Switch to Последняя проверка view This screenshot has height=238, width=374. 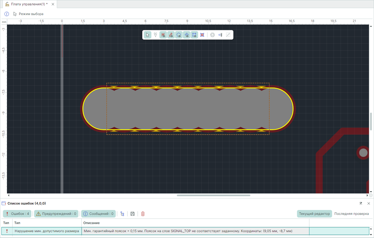(x=351, y=214)
